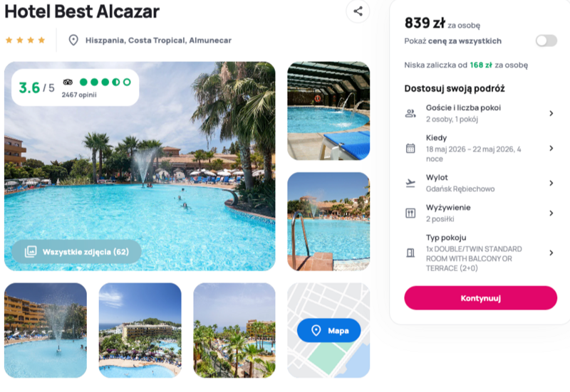Click the TripAdvisor owl icon in rating badge
The width and height of the screenshot is (570, 392).
pos(68,82)
